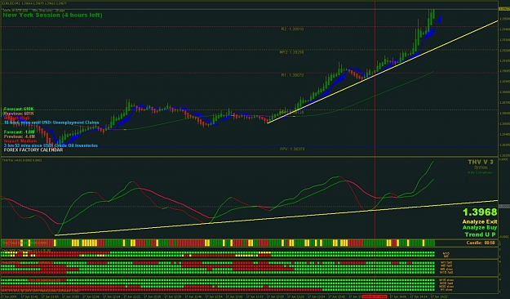510x299 pixels.
Task: Select the FPV pivot label
Action: [x=292, y=149]
